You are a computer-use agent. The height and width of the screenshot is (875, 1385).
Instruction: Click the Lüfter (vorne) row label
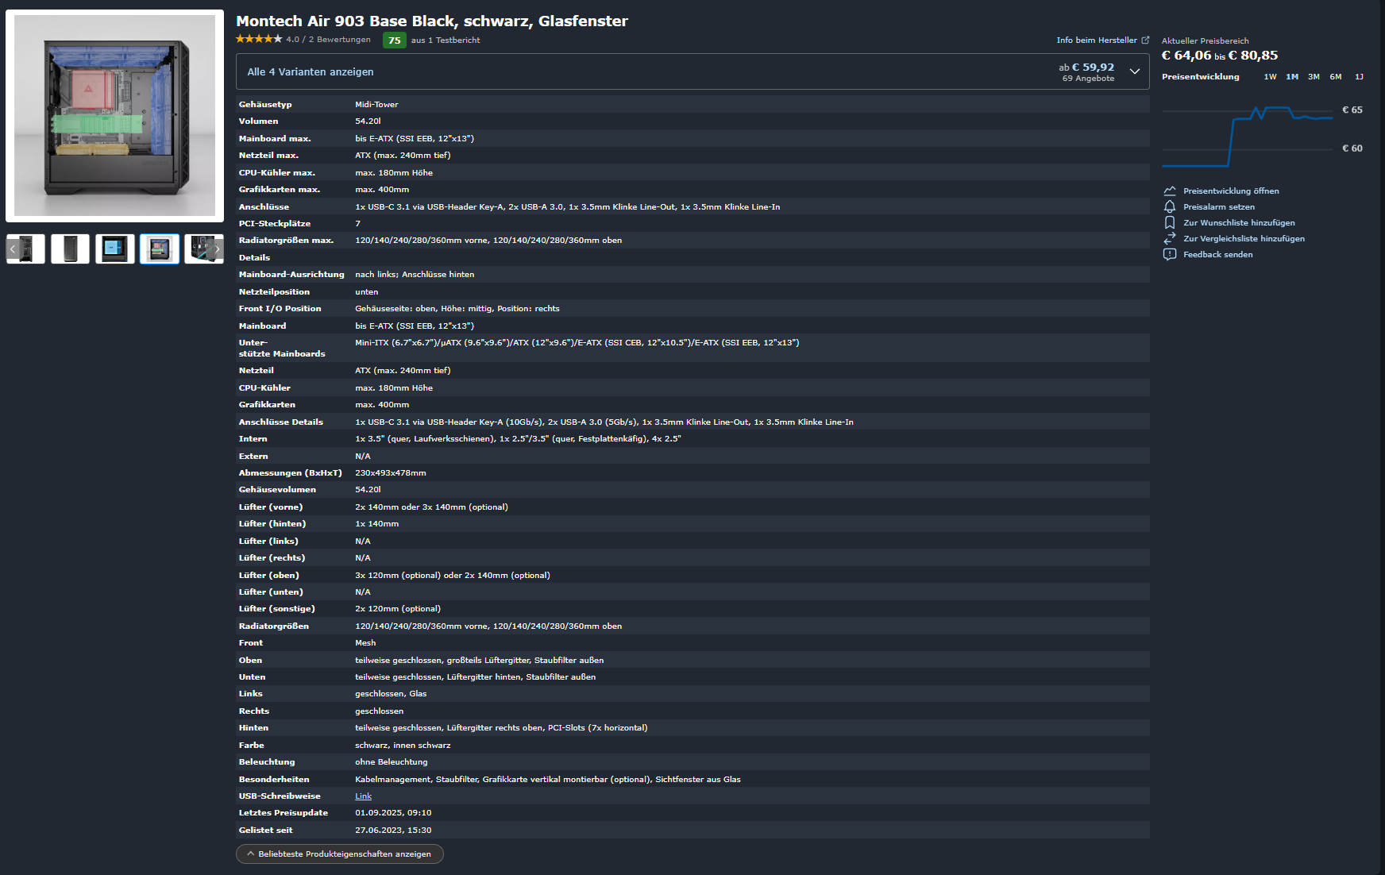pos(270,507)
